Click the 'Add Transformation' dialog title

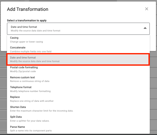tap(28, 9)
